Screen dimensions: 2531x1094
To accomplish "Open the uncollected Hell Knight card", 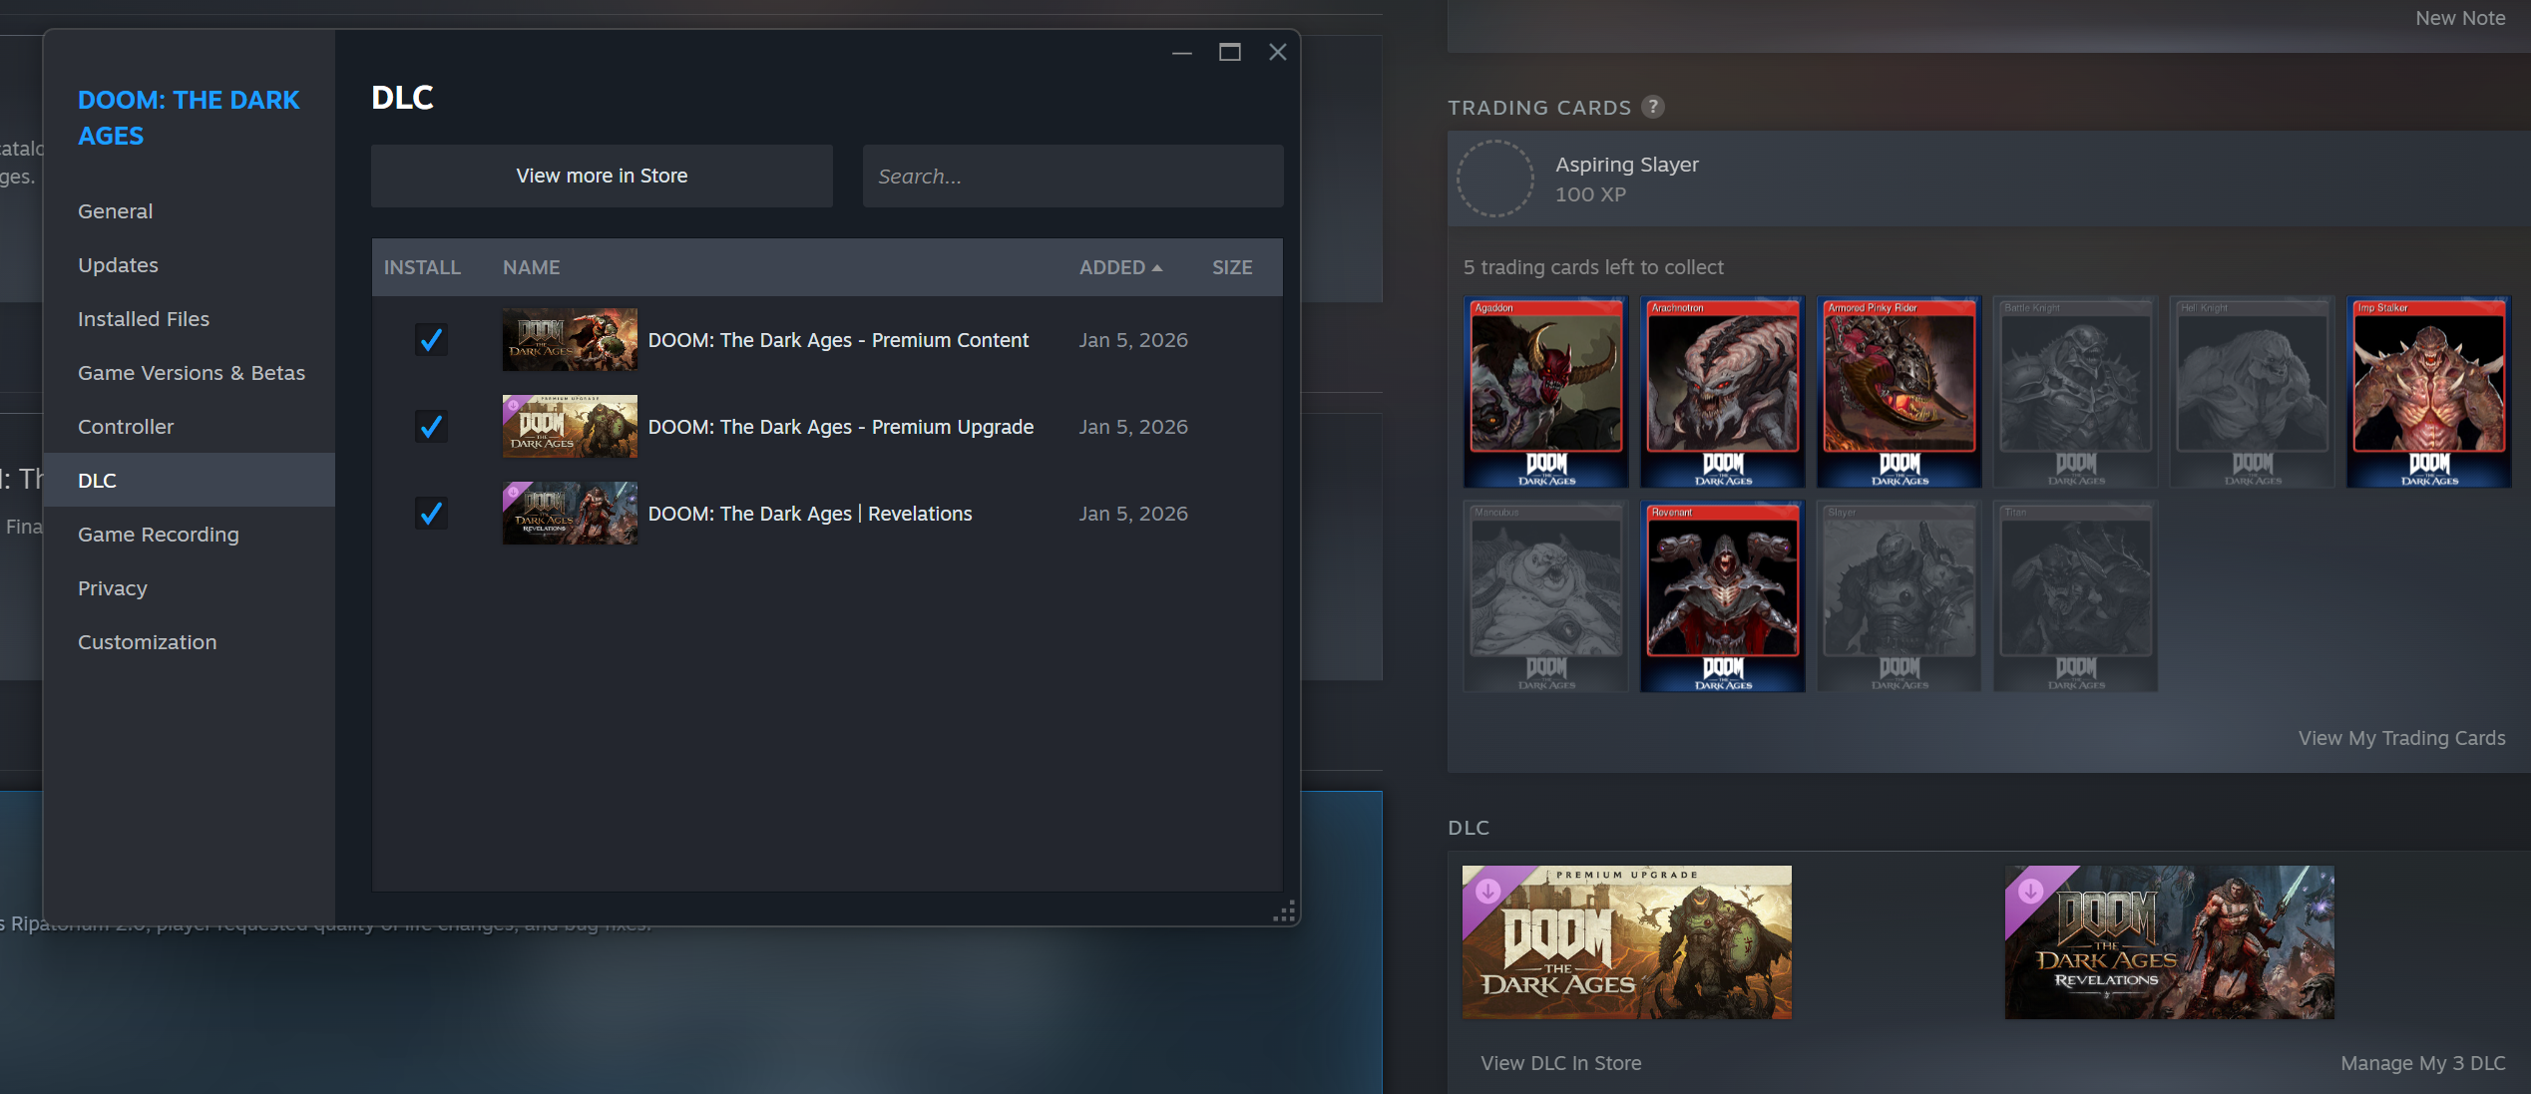I will click(x=2253, y=392).
